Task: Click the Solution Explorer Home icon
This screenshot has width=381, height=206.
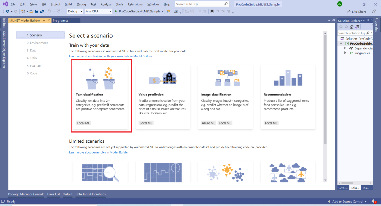Action: [352, 27]
